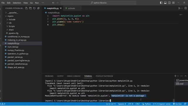Change line ending via CRLF
Screen dimensions: 188x106
tap(137, 104)
